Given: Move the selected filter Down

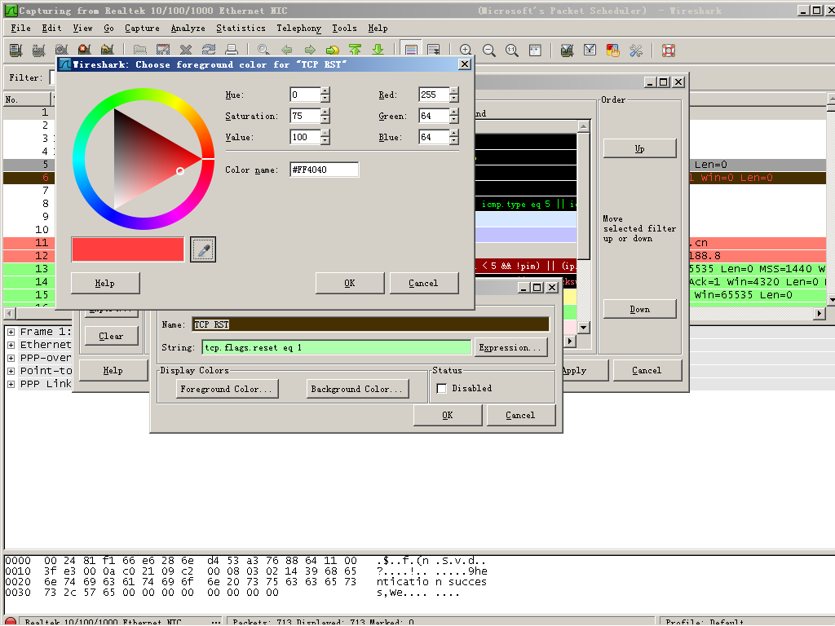Looking at the screenshot, I should (639, 309).
